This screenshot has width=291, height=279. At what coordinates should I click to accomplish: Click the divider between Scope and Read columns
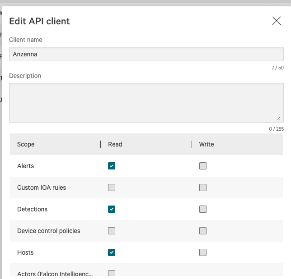(x=101, y=144)
